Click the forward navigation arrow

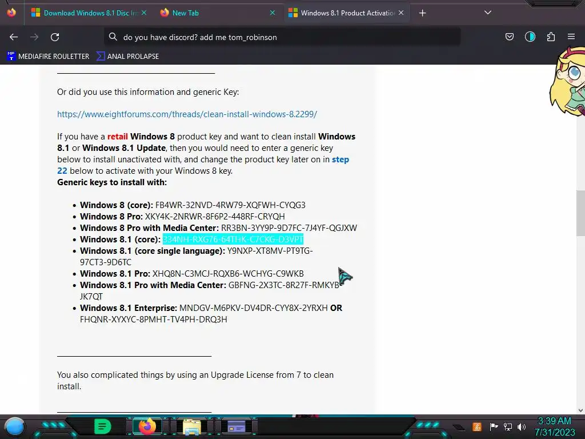pos(34,37)
